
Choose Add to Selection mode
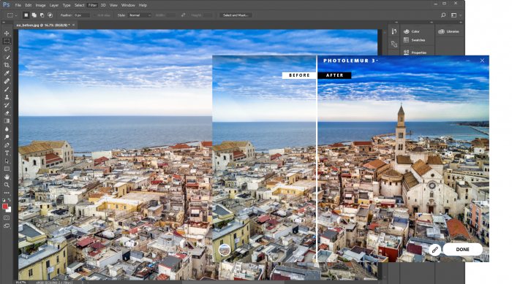coord(34,15)
